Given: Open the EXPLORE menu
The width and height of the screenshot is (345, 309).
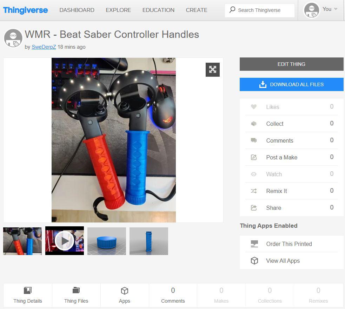Looking at the screenshot, I should tap(118, 10).
